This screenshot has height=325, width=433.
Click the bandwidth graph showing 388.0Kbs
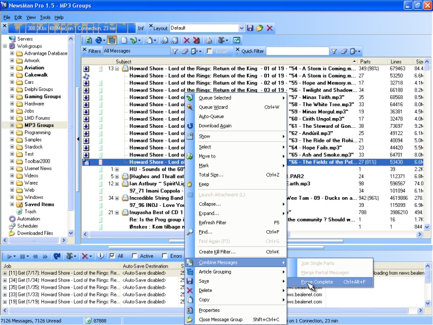pyautogui.click(x=72, y=28)
